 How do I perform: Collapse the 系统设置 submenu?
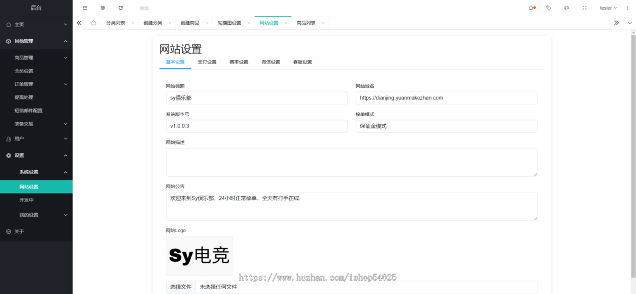[36, 172]
